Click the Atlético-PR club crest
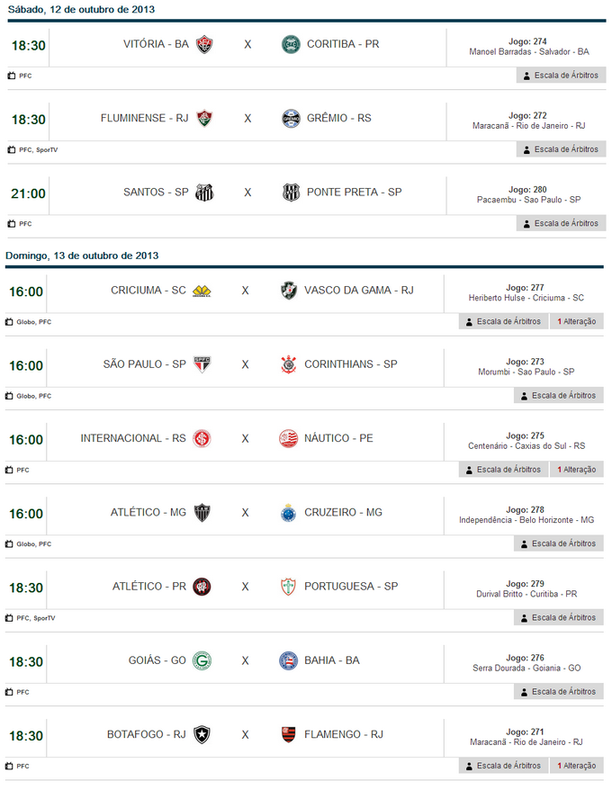Viewport: 612px width, 790px height. pyautogui.click(x=202, y=587)
